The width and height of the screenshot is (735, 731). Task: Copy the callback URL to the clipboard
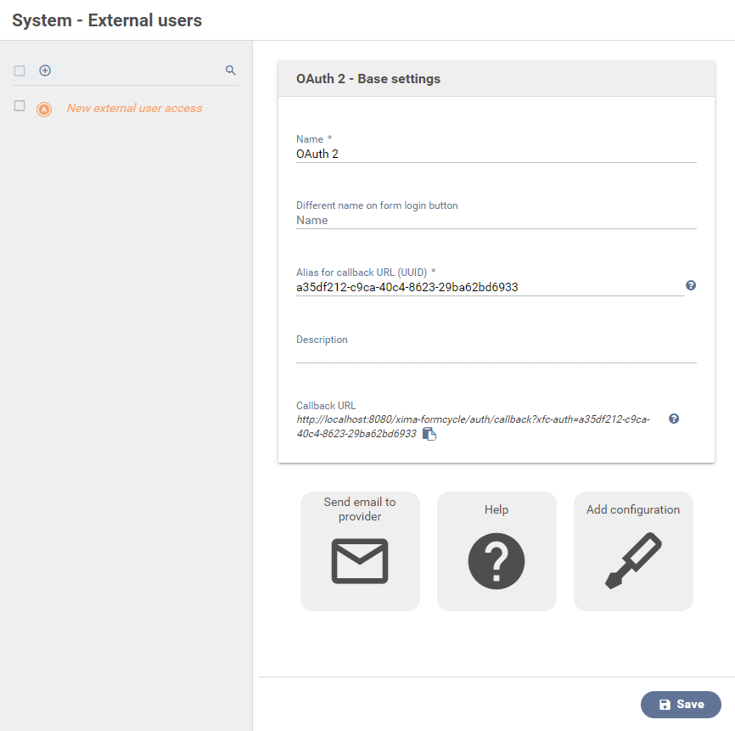pos(429,434)
